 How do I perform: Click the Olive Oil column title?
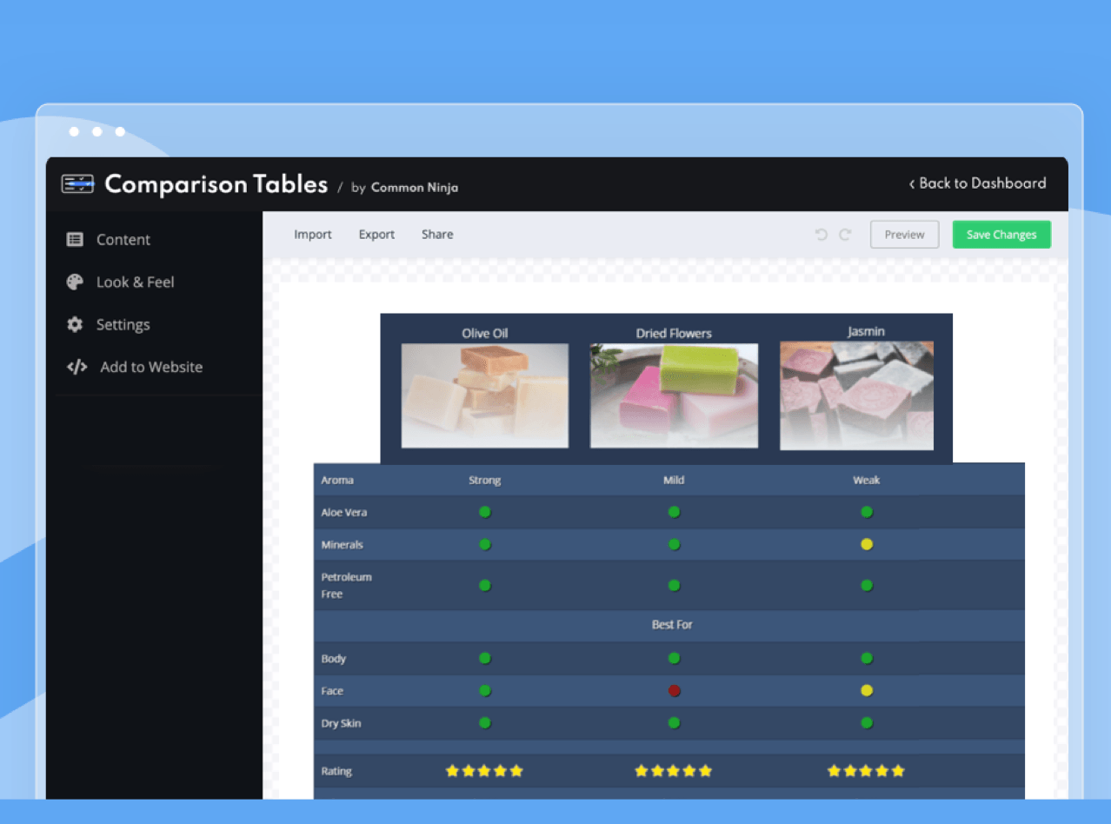[x=485, y=333]
